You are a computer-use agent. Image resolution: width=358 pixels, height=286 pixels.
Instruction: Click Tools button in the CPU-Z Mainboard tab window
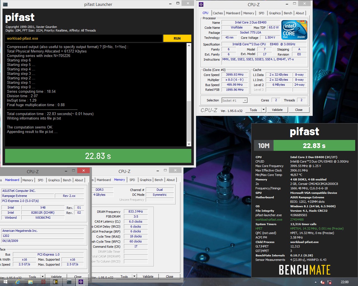[x=32, y=277]
